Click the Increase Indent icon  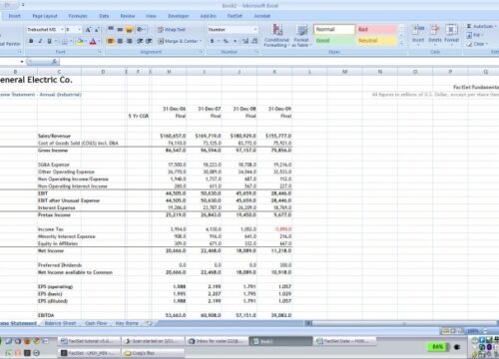tap(149, 41)
